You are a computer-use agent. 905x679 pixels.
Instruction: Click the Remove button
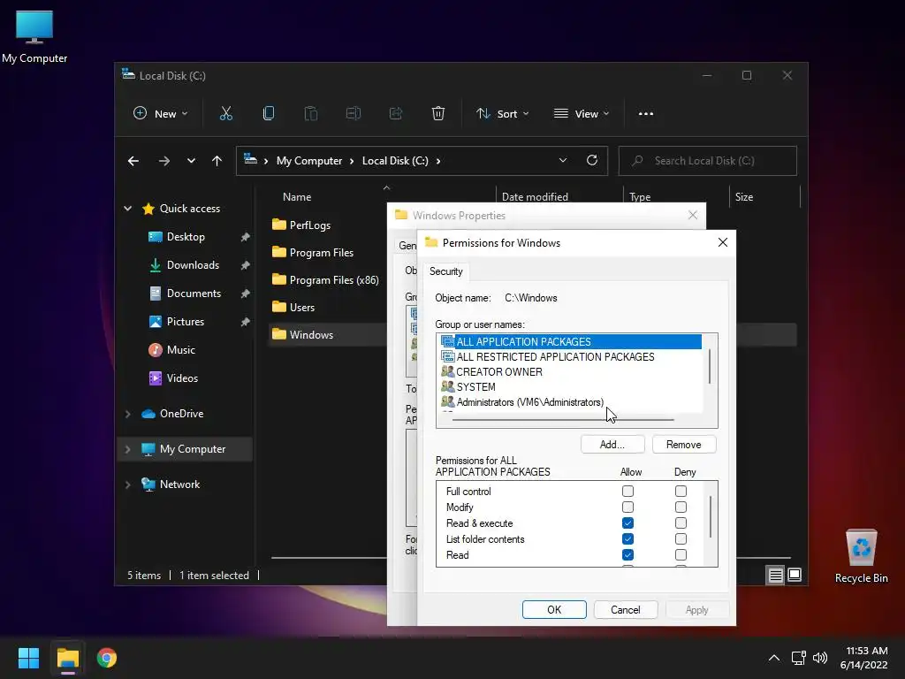coord(684,445)
